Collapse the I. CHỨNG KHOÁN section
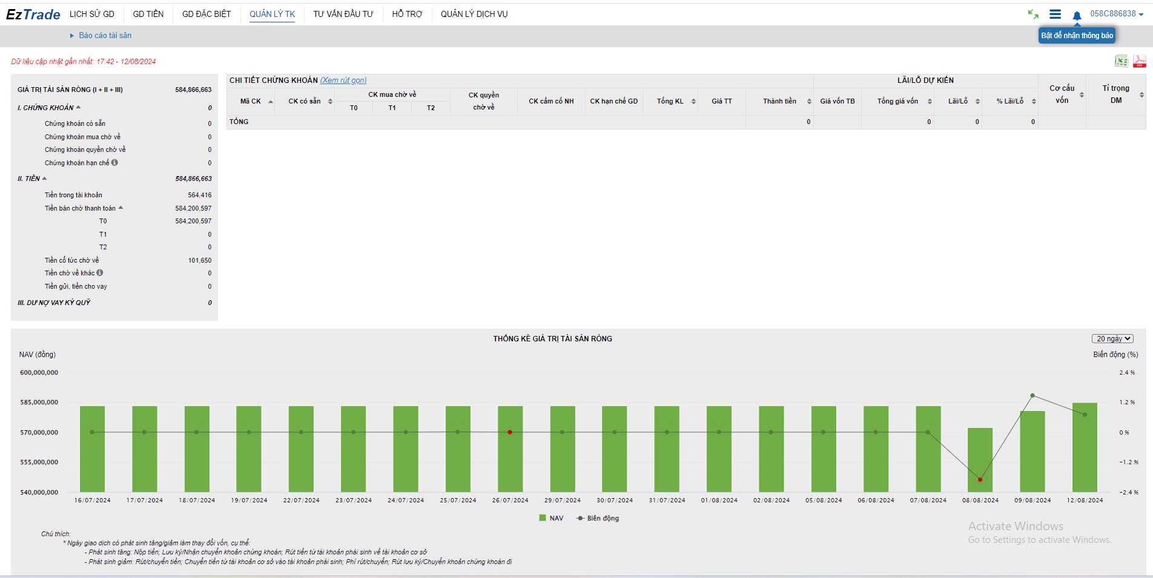Image resolution: width=1153 pixels, height=578 pixels. (78, 107)
